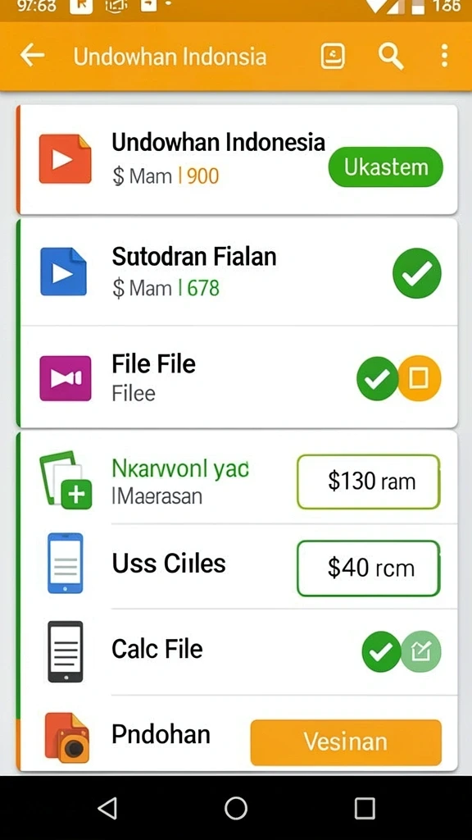The height and width of the screenshot is (840, 472).
Task: Toggle the green checkmark on Sutodran Fialan
Action: (417, 273)
